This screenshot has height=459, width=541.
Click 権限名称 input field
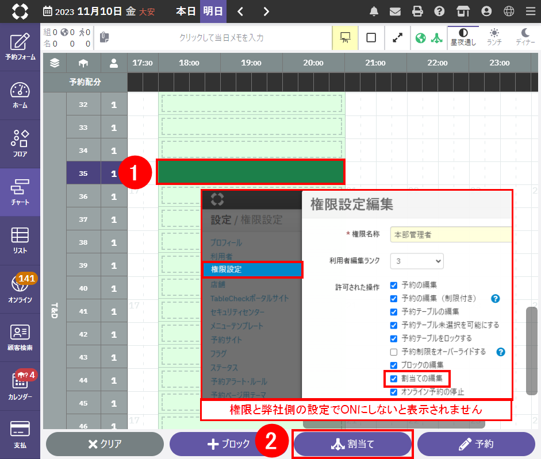[x=451, y=234]
